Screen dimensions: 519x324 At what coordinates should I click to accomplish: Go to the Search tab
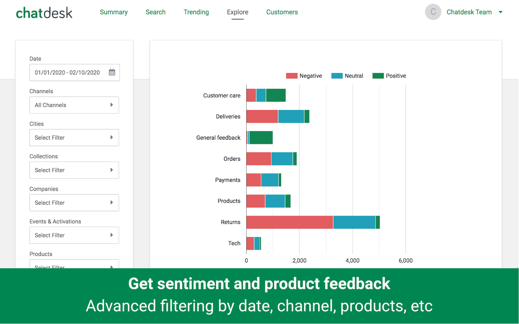click(155, 12)
